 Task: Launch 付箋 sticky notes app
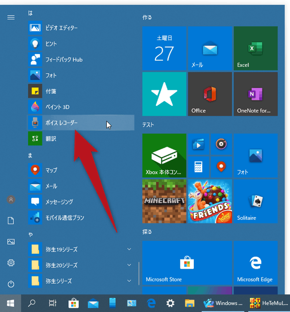pos(81,91)
